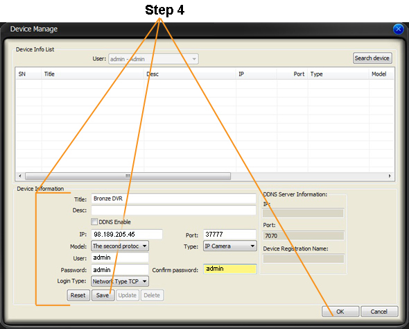Click the Search device button
409x329 pixels.
pyautogui.click(x=372, y=58)
